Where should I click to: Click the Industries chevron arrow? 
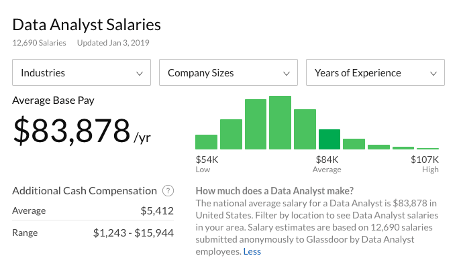tap(140, 74)
